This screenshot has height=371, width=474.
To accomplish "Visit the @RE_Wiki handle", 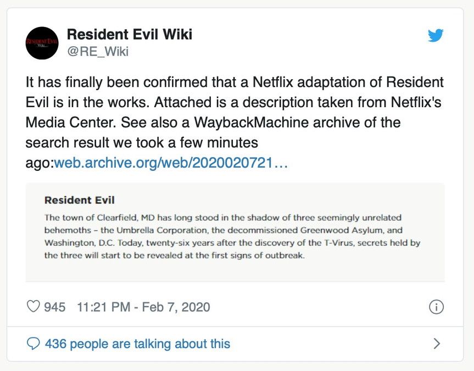I will (x=98, y=52).
